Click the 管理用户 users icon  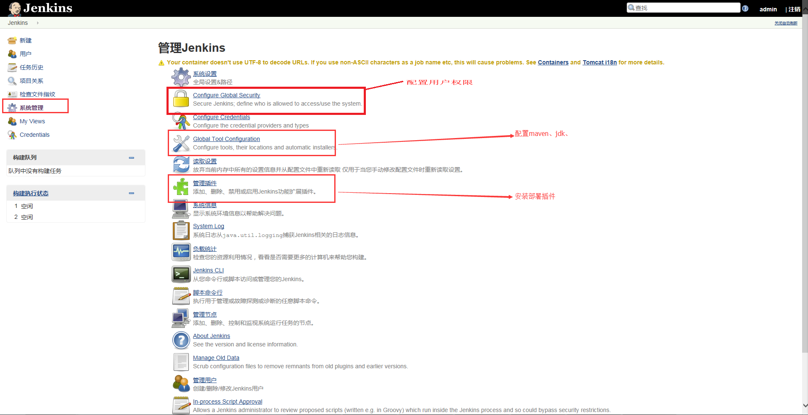tap(181, 384)
